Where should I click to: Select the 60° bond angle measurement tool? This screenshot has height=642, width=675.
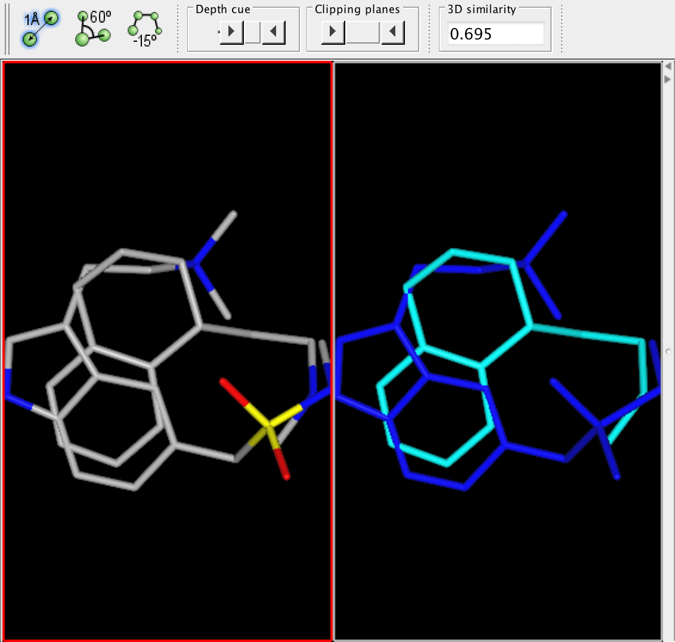(94, 29)
